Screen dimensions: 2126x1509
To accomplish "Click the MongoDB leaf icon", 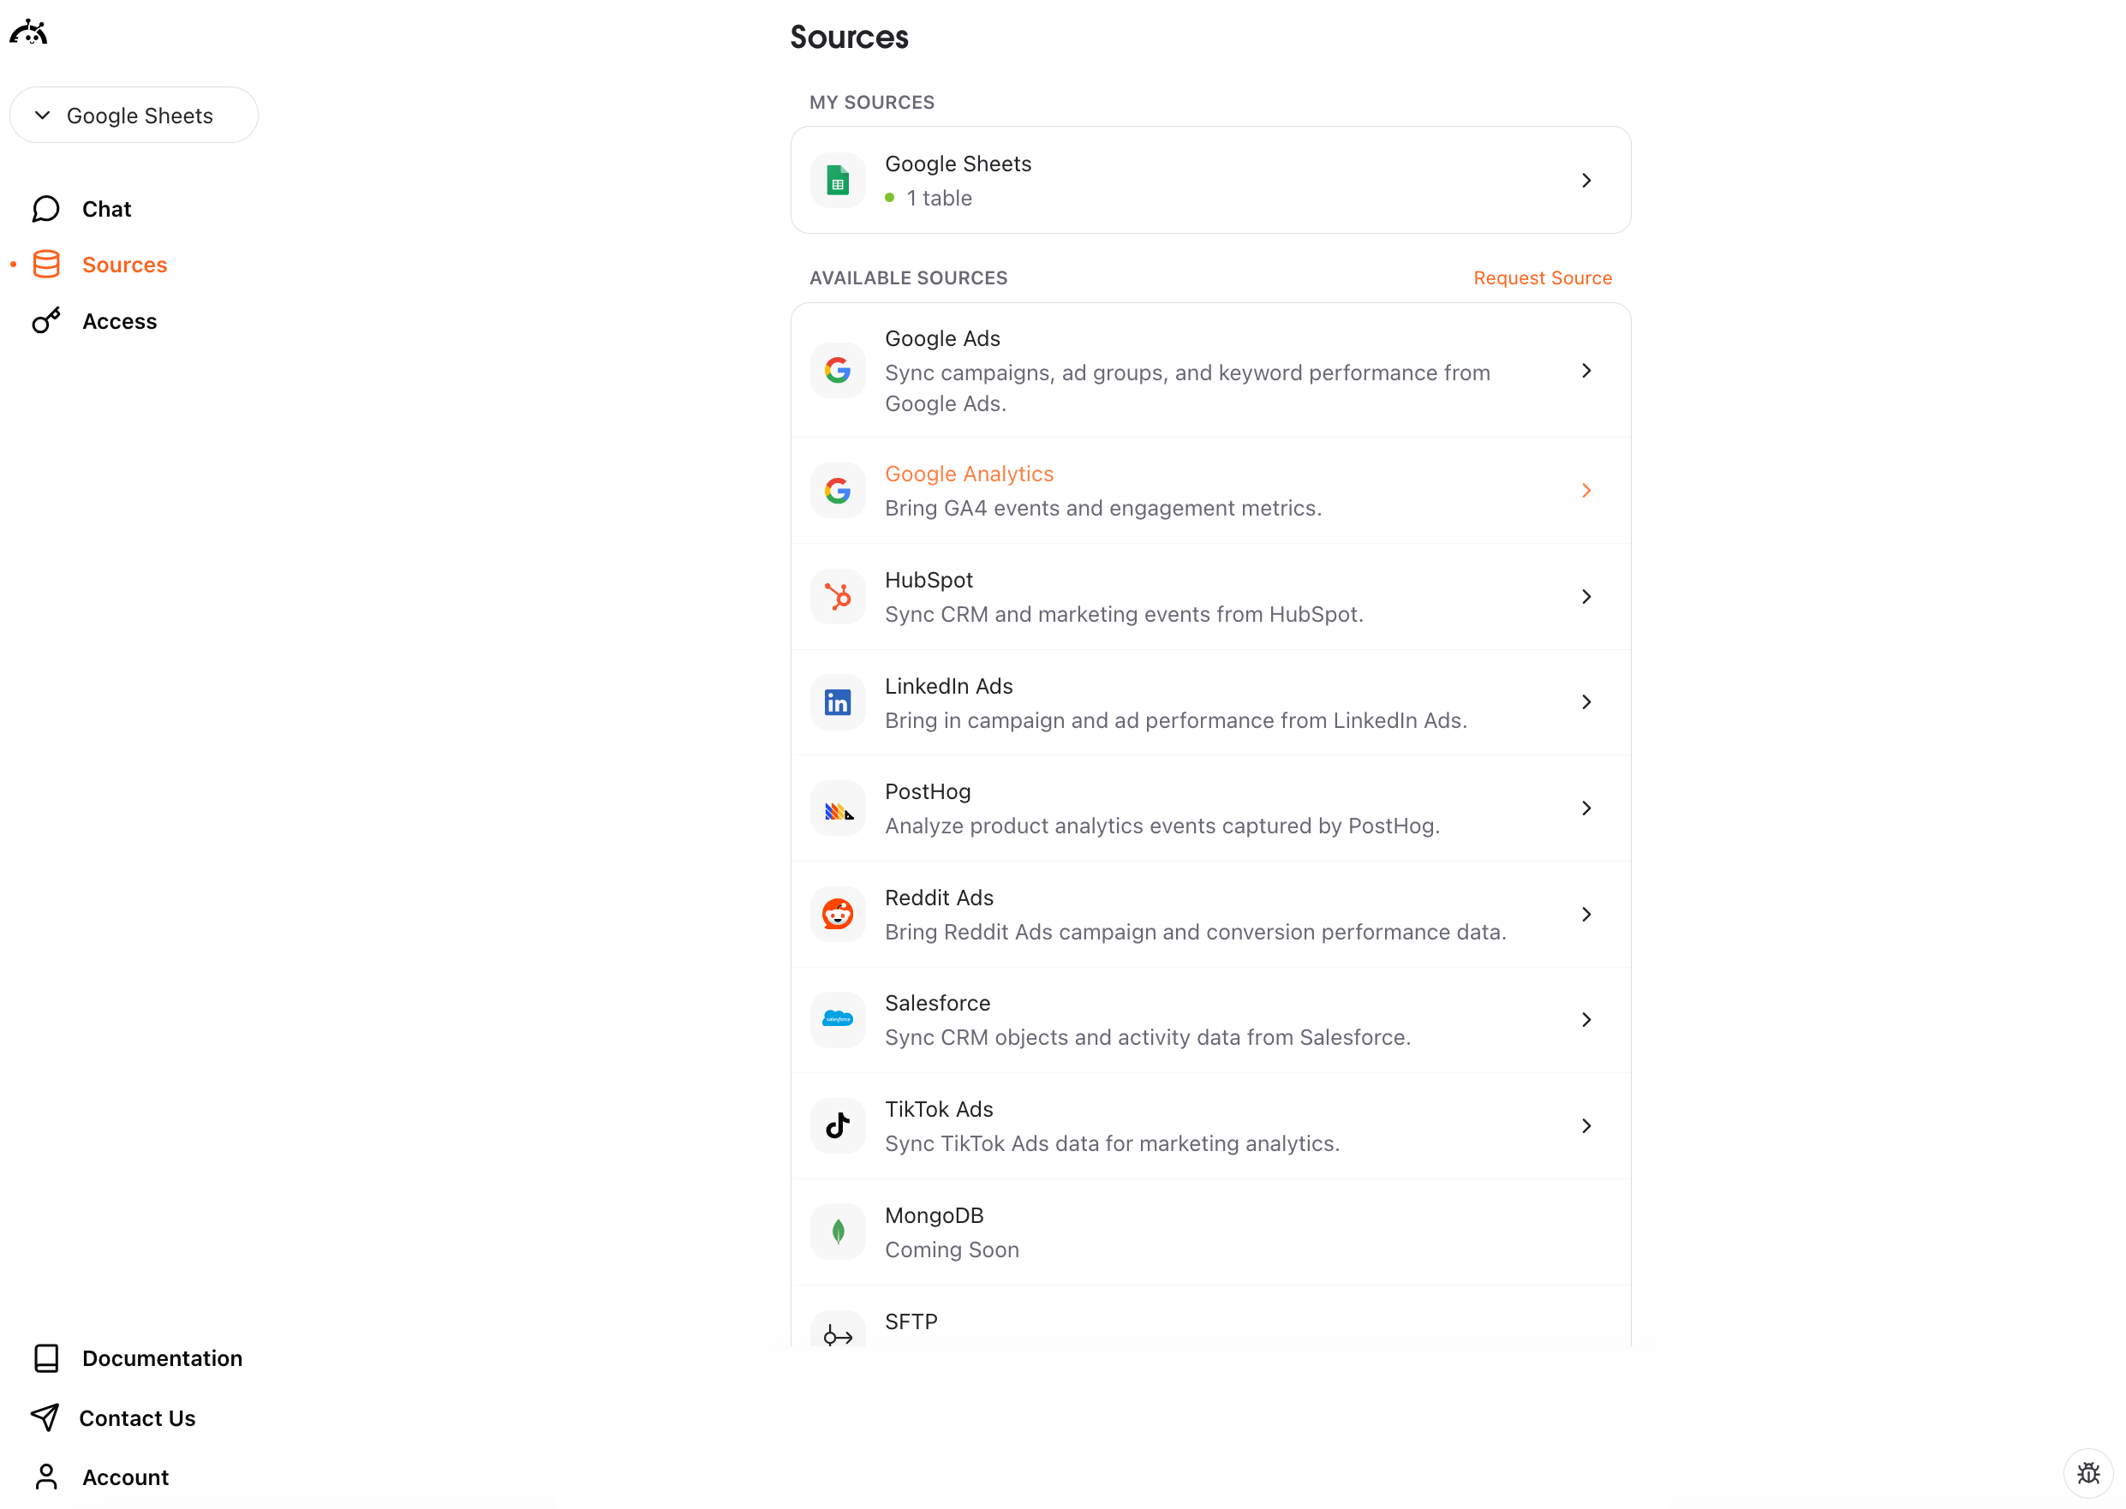I will pyautogui.click(x=837, y=1232).
